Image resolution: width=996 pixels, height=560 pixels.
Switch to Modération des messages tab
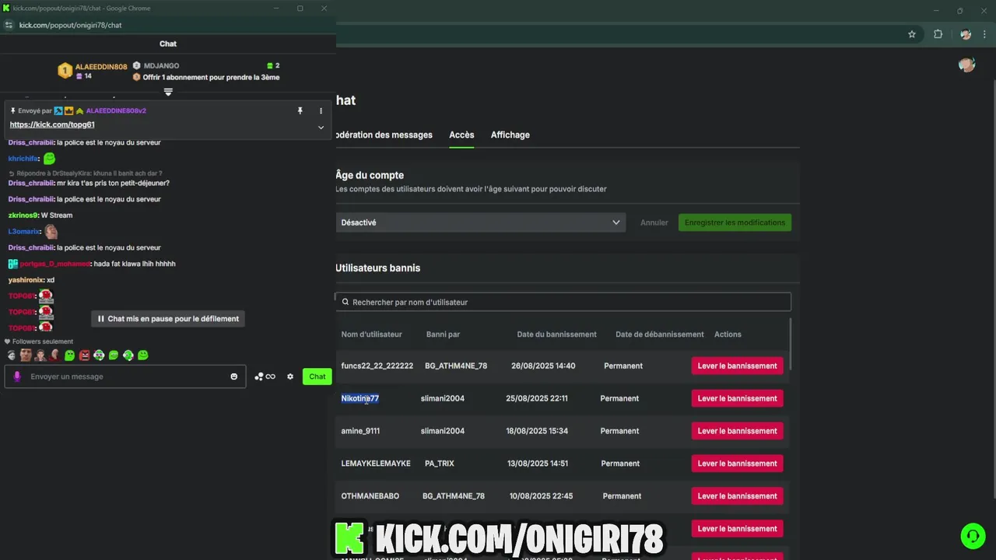[384, 135]
